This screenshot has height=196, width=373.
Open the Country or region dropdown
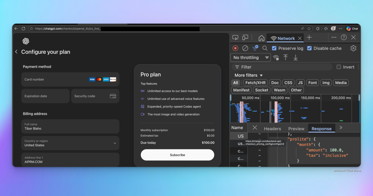click(x=70, y=143)
